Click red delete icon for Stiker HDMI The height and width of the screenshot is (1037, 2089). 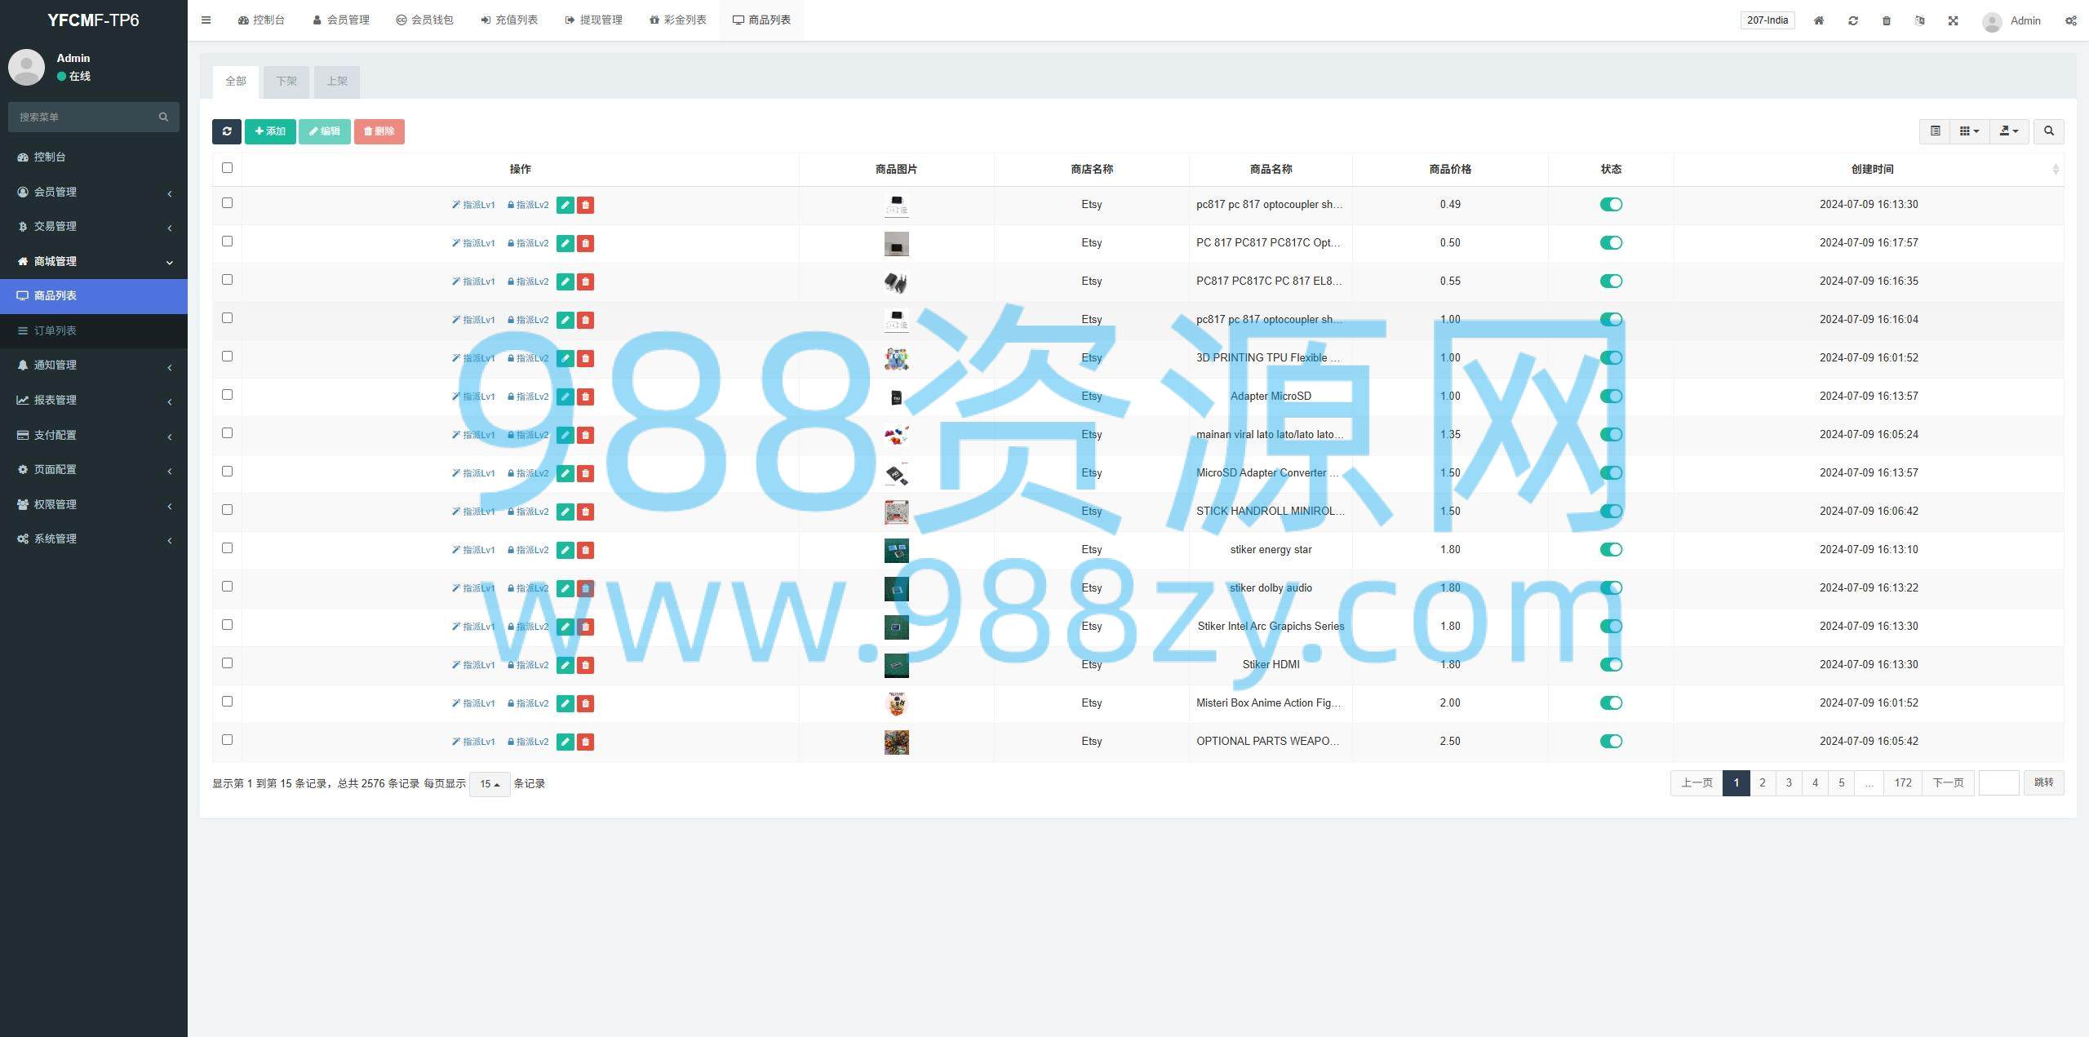pyautogui.click(x=585, y=665)
